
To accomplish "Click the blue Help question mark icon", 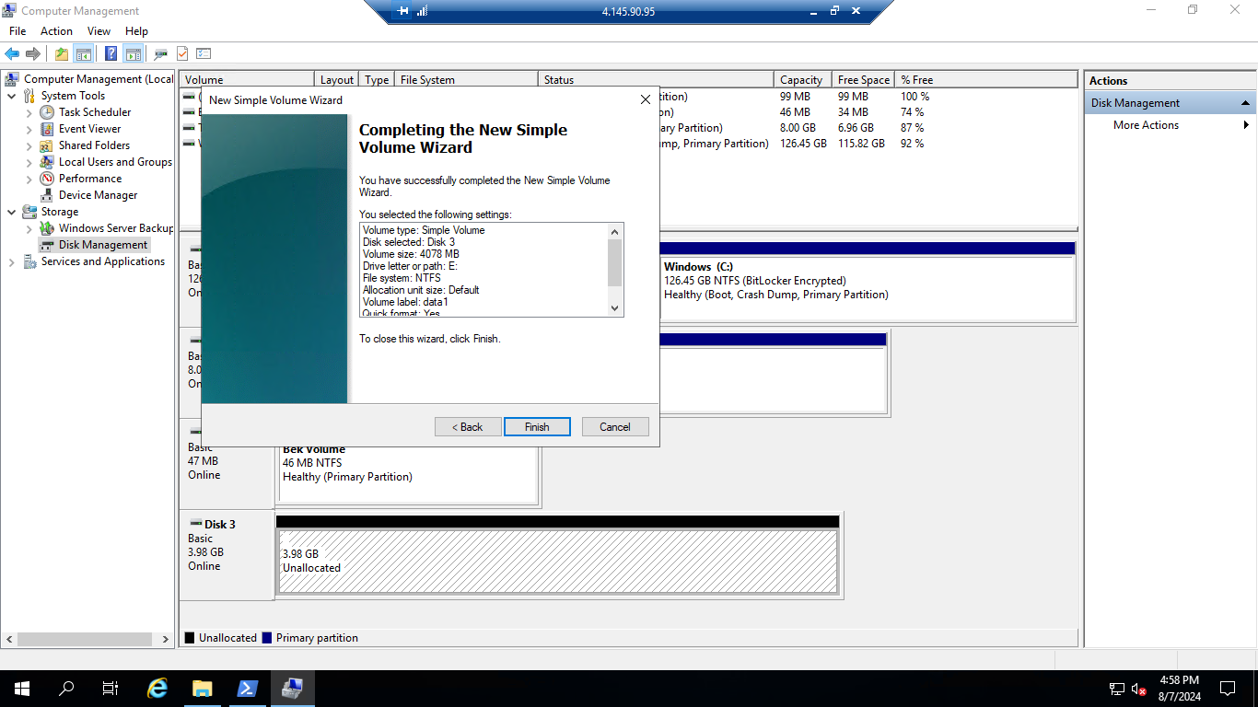I will pos(111,53).
